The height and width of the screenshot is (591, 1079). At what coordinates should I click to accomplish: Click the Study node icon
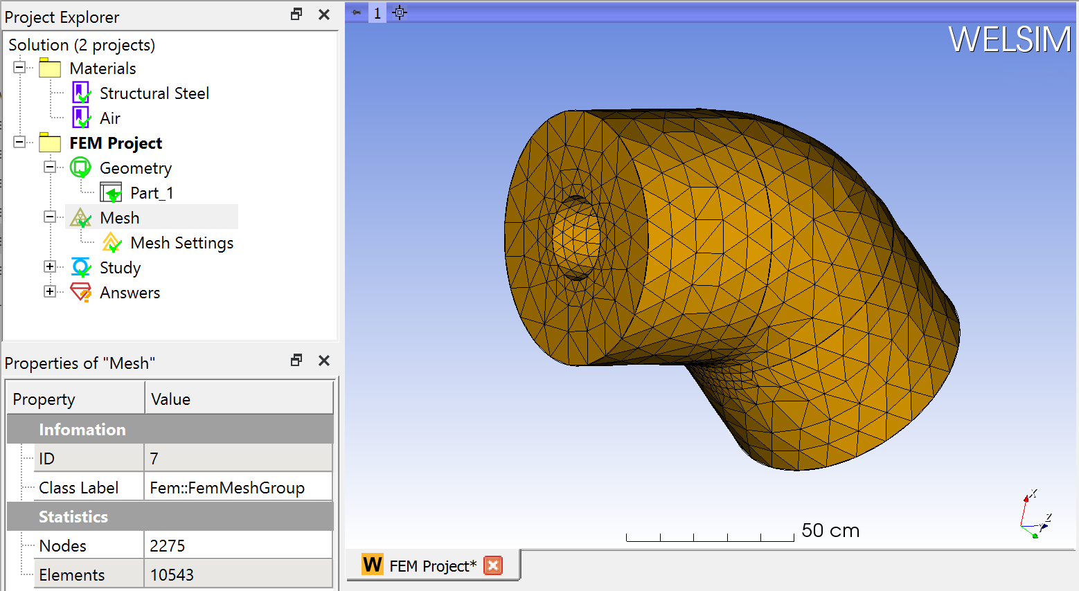point(81,267)
